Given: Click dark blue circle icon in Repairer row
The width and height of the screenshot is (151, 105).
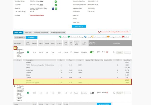Looking at the screenshot, I should tap(53, 9).
